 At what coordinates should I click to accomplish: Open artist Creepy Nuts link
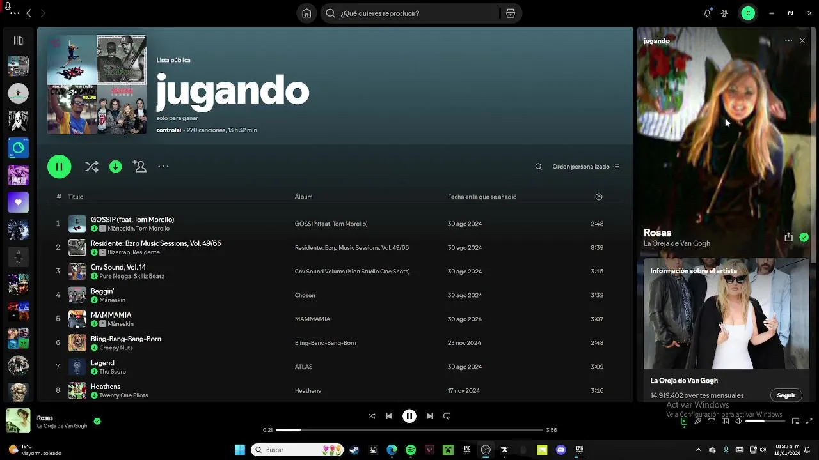coord(116,348)
